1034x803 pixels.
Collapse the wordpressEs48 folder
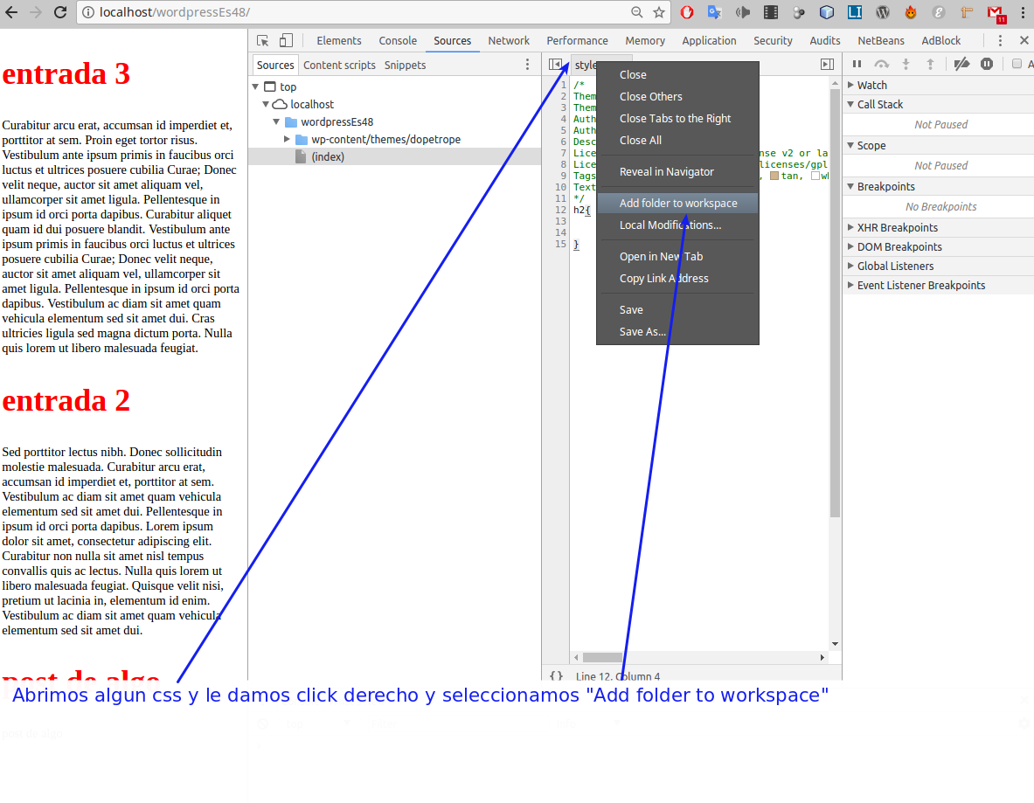(x=276, y=122)
